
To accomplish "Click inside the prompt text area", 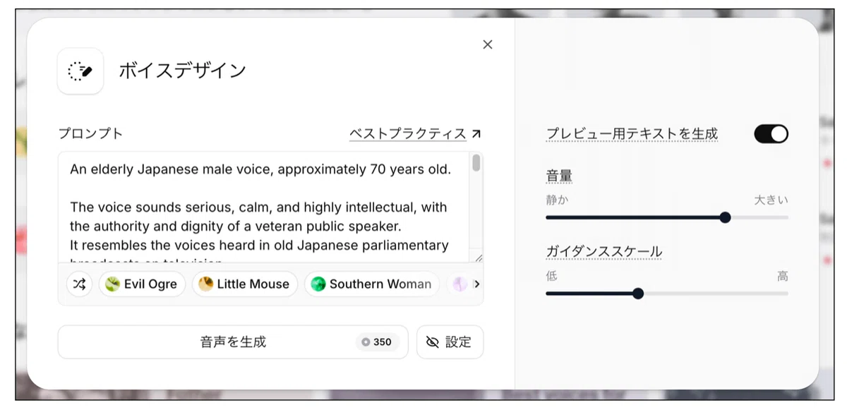I will click(264, 207).
